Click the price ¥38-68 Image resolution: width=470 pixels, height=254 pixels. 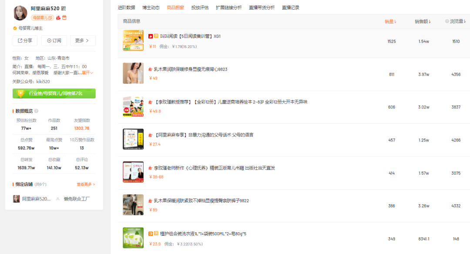pos(156,177)
